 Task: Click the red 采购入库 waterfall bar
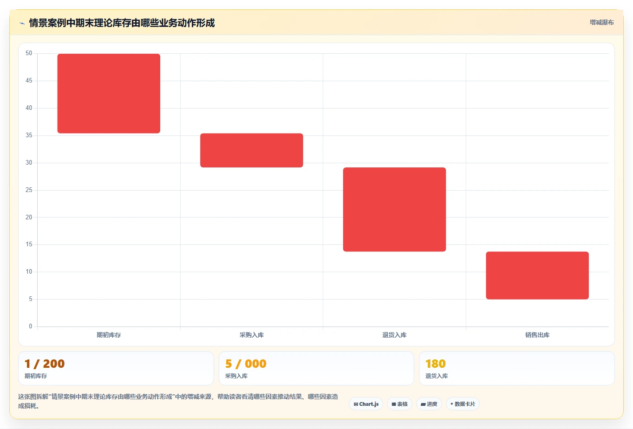point(252,150)
